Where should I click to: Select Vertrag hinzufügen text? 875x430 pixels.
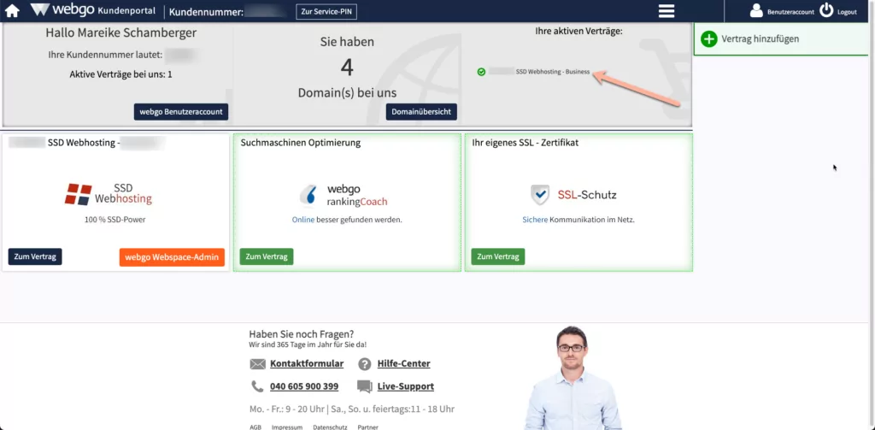(760, 39)
